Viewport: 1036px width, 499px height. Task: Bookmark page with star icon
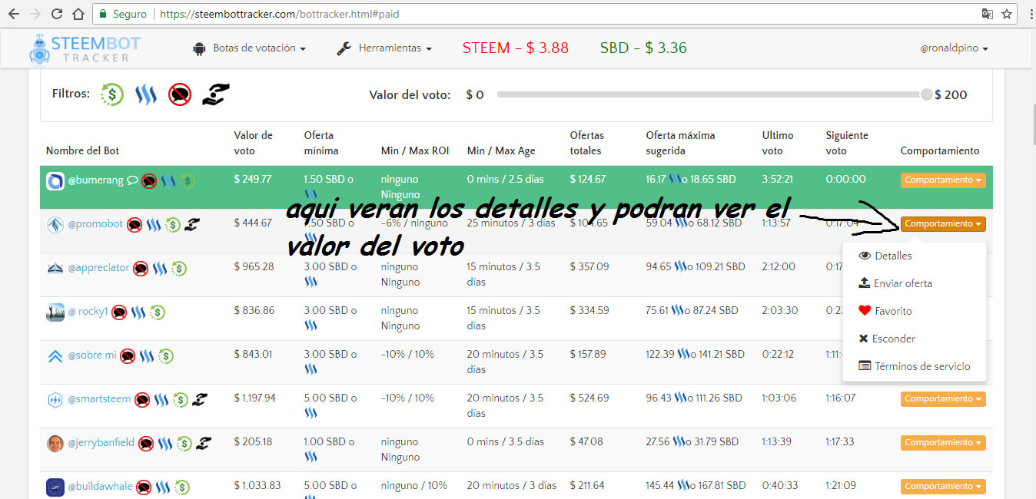point(1006,14)
